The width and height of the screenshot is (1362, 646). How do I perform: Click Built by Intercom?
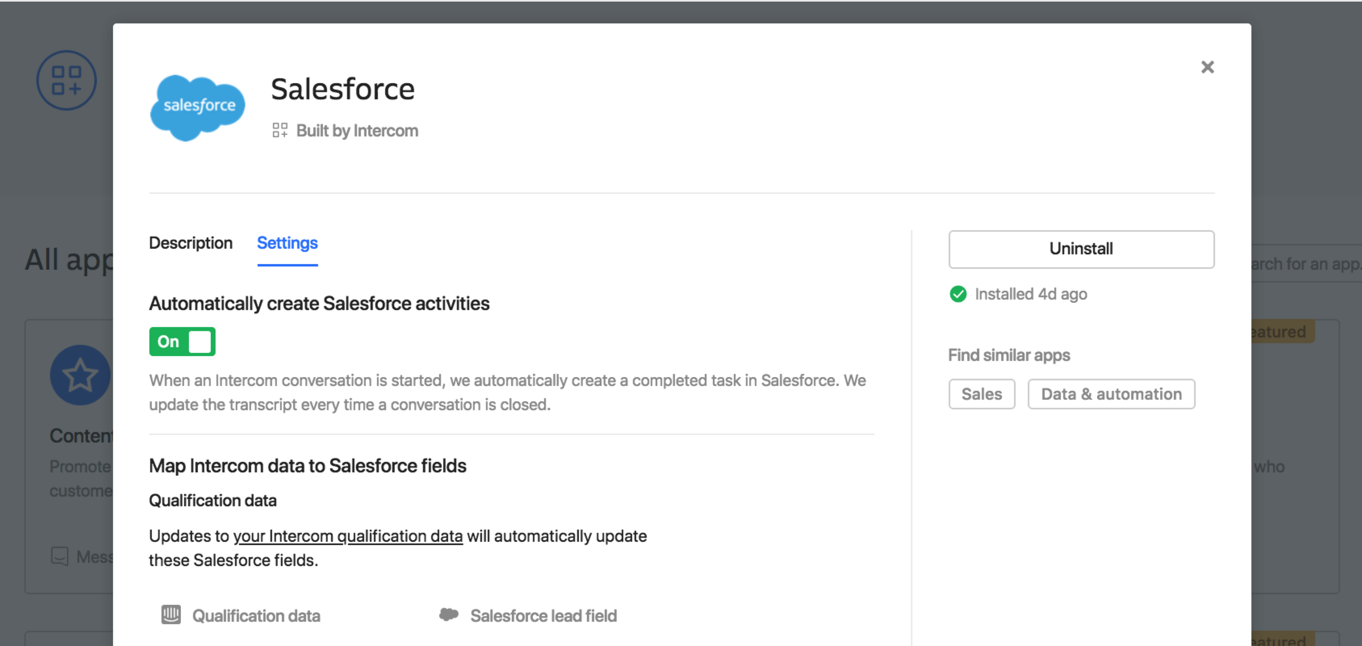point(357,130)
